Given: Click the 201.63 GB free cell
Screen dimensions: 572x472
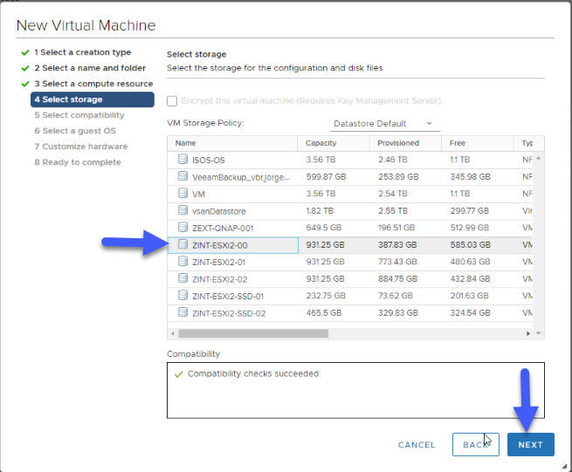Looking at the screenshot, I should click(x=469, y=296).
